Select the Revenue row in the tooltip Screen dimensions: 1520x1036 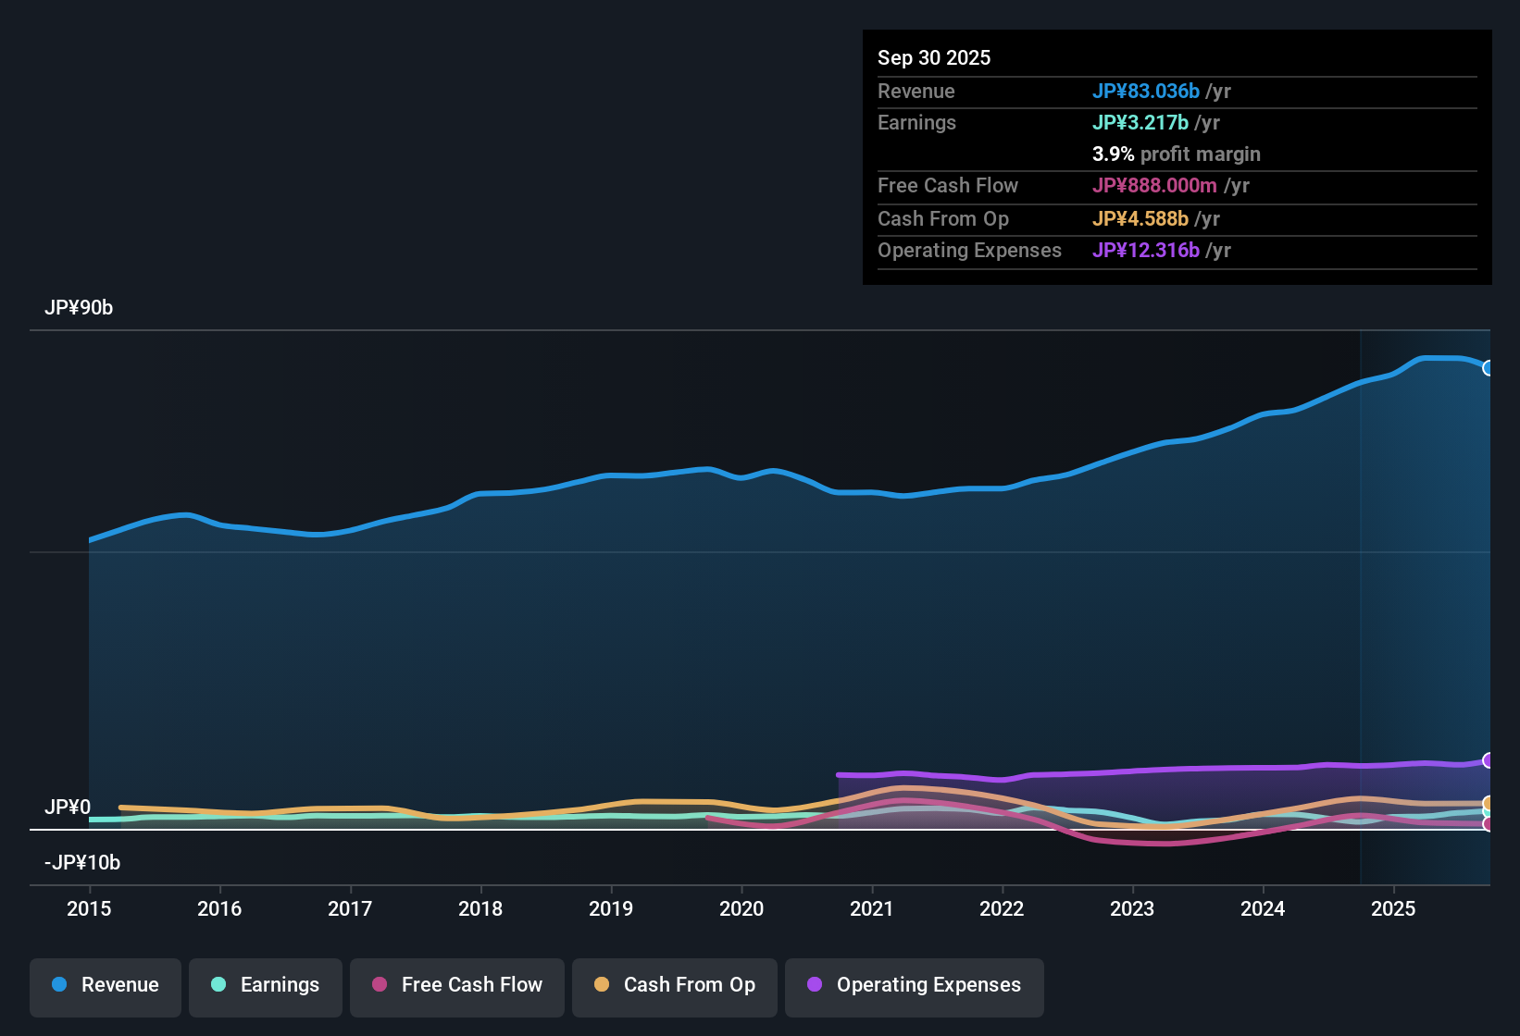click(x=1176, y=92)
